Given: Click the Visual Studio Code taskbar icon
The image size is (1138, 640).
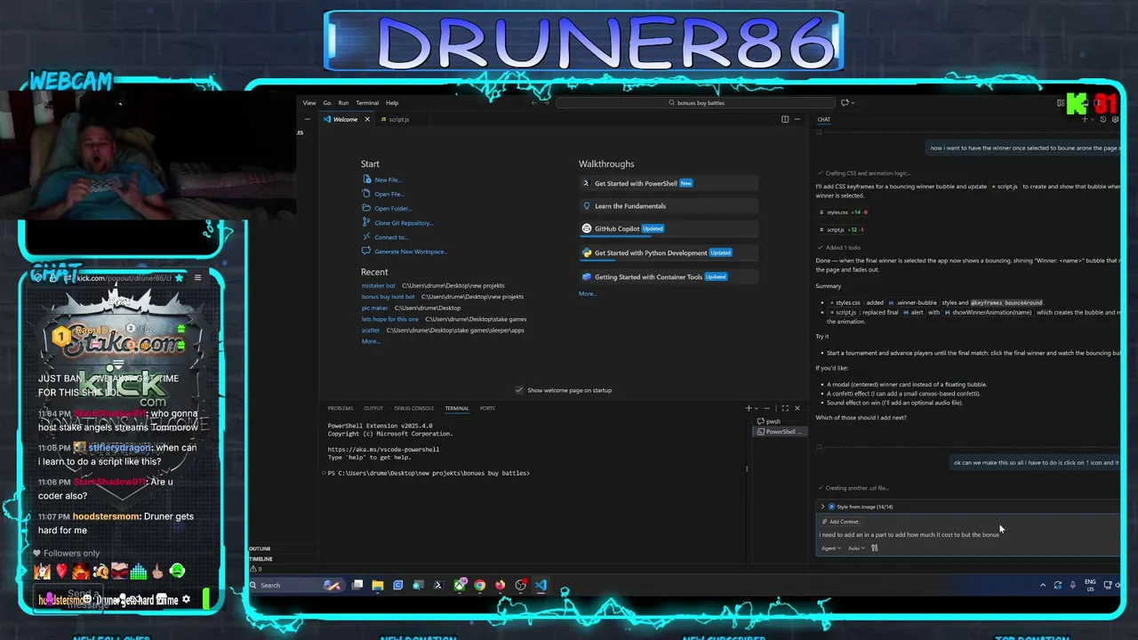Looking at the screenshot, I should tap(541, 585).
